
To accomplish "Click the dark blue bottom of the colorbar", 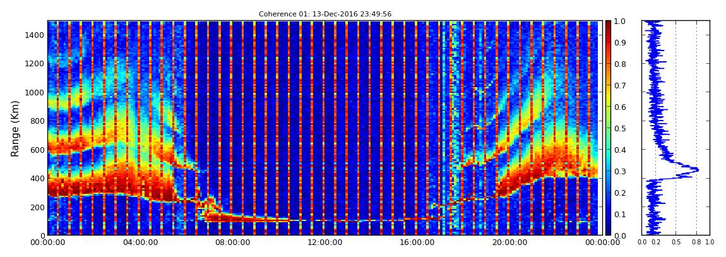I will [x=609, y=232].
